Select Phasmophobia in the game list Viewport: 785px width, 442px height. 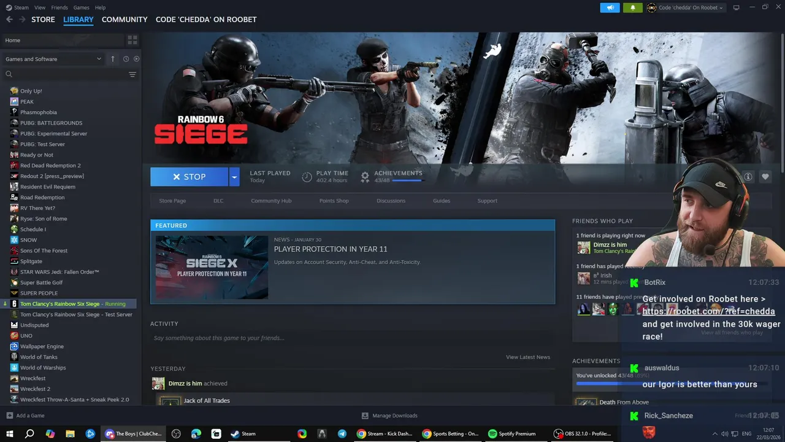tap(39, 112)
